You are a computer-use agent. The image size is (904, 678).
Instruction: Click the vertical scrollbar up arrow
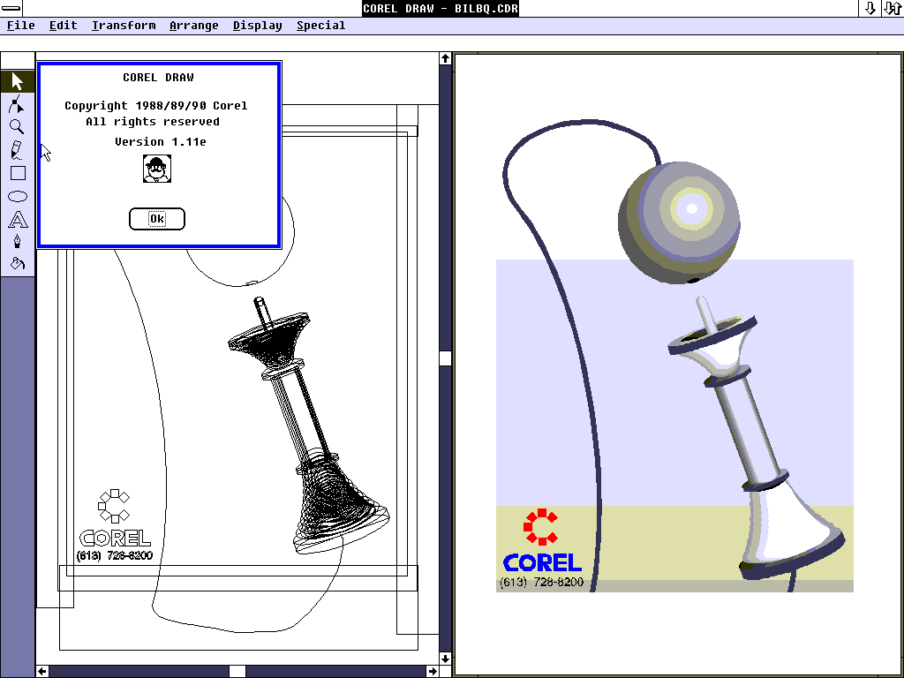[445, 59]
